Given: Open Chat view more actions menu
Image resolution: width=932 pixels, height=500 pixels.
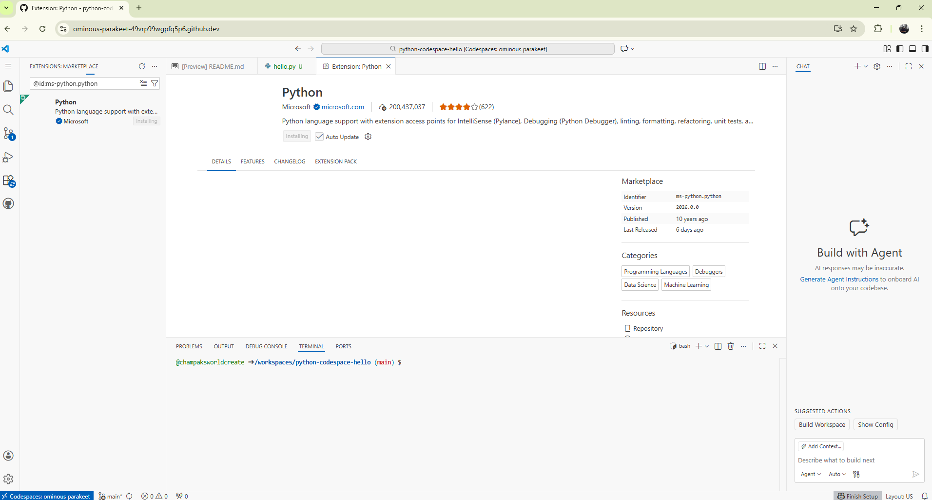Looking at the screenshot, I should coord(890,66).
